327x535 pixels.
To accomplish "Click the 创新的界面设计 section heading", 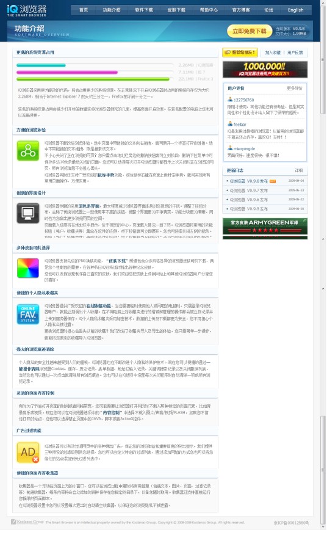I will pos(31,193).
